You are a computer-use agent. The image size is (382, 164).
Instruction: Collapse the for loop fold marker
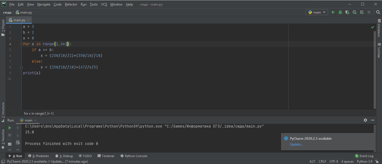point(21,44)
